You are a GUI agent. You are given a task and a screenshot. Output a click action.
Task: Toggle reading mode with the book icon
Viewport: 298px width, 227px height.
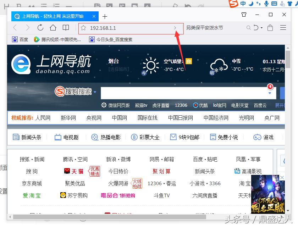tap(66, 27)
